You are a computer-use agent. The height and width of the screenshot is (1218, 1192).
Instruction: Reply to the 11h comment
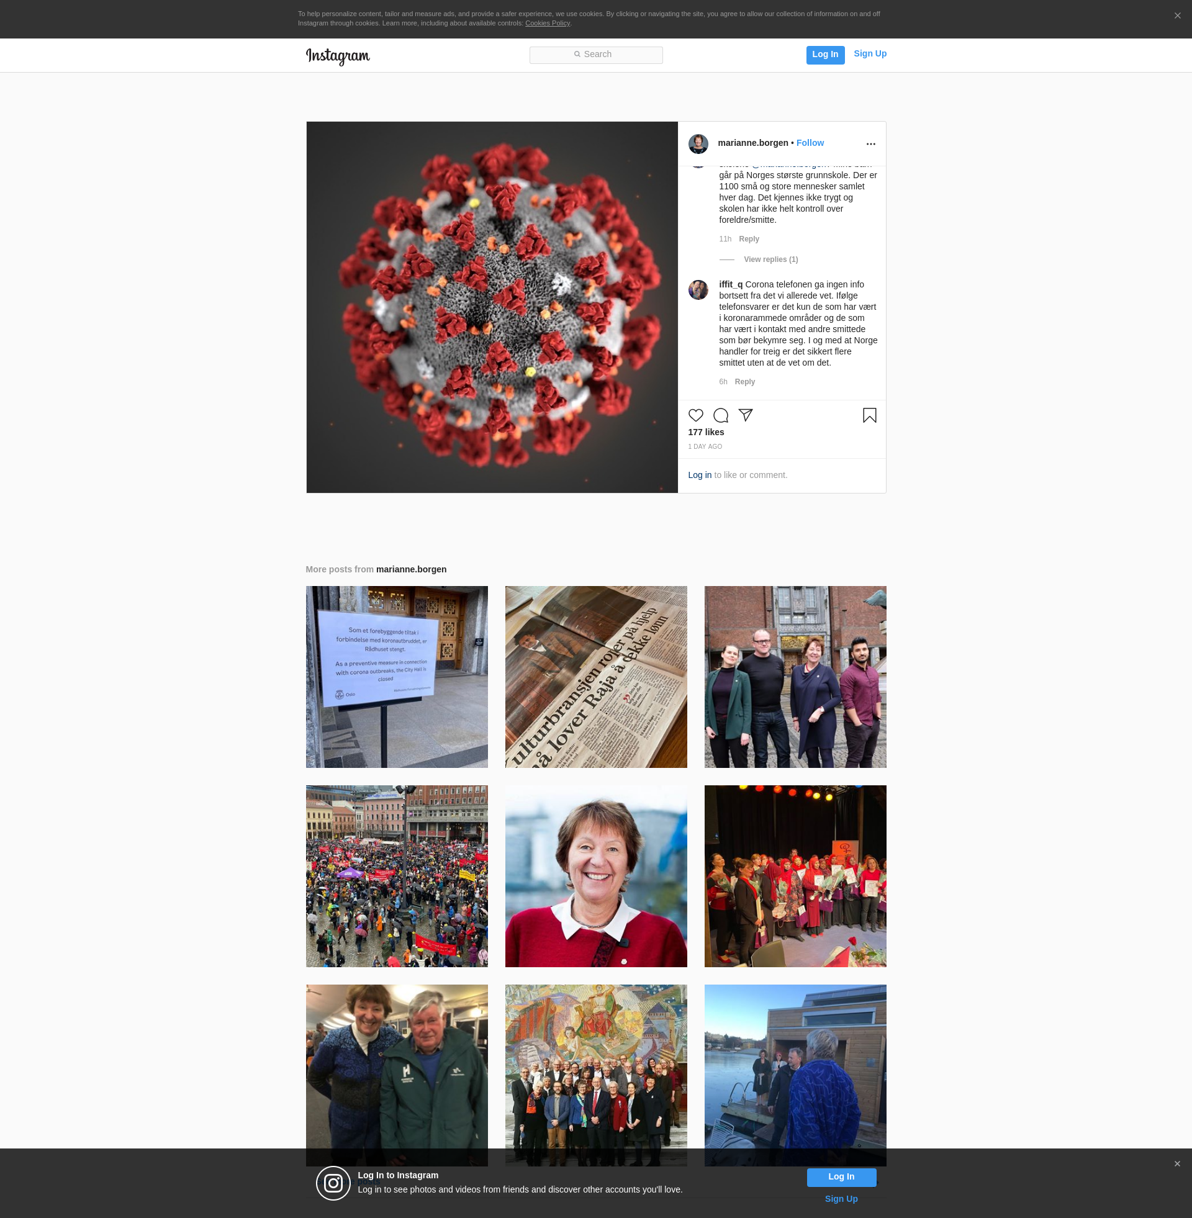tap(749, 239)
